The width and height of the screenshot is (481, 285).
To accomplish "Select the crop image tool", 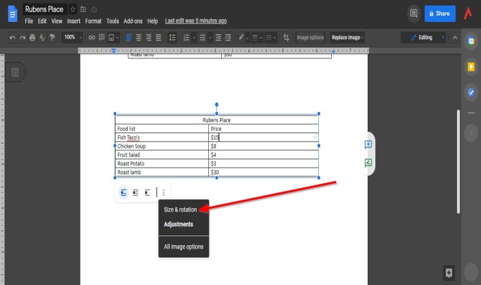I will (286, 37).
